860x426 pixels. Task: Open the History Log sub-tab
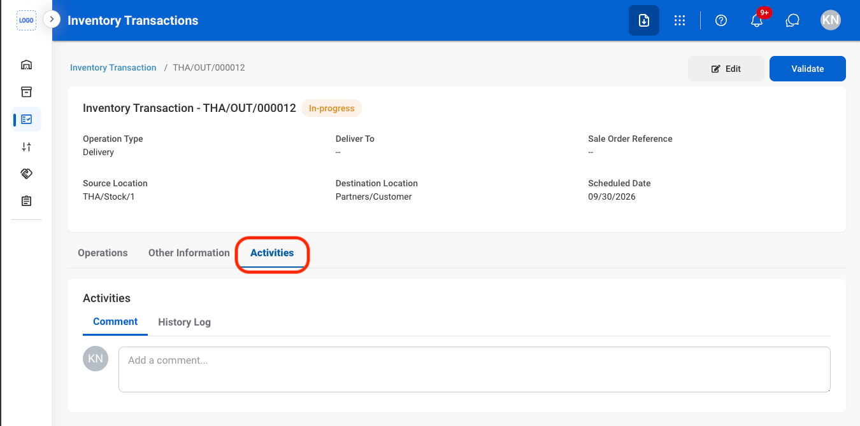(x=184, y=322)
